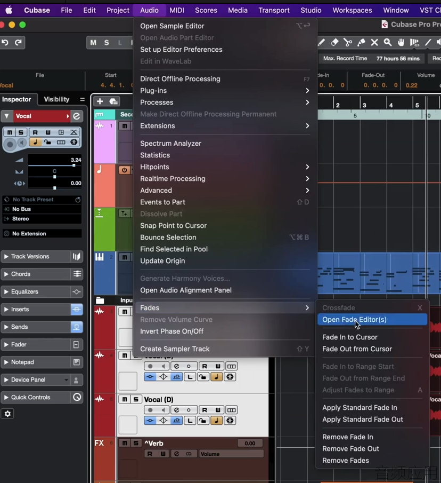
Task: Toggle Record Enable in the Inspector
Action: 10,144
